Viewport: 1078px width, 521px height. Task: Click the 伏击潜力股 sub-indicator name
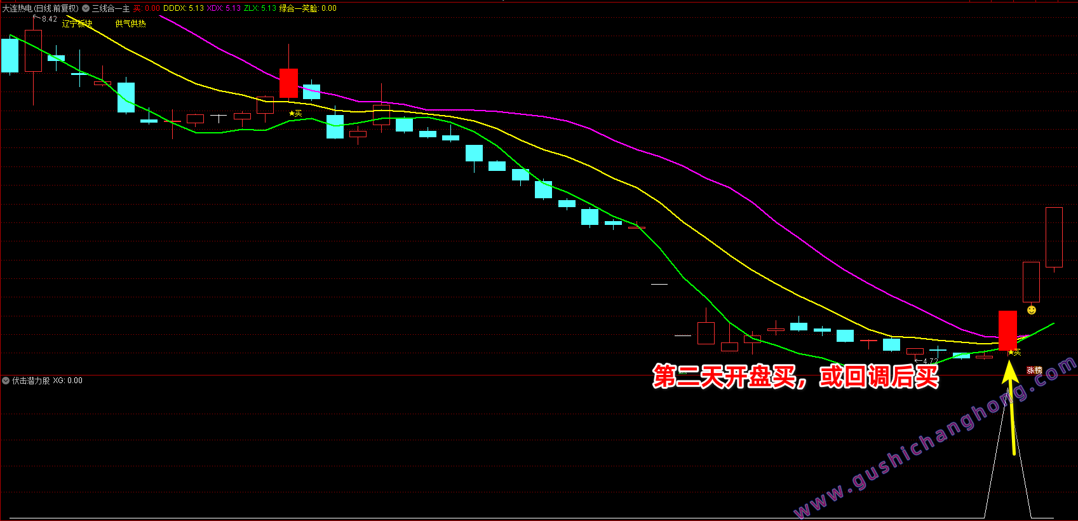30,381
